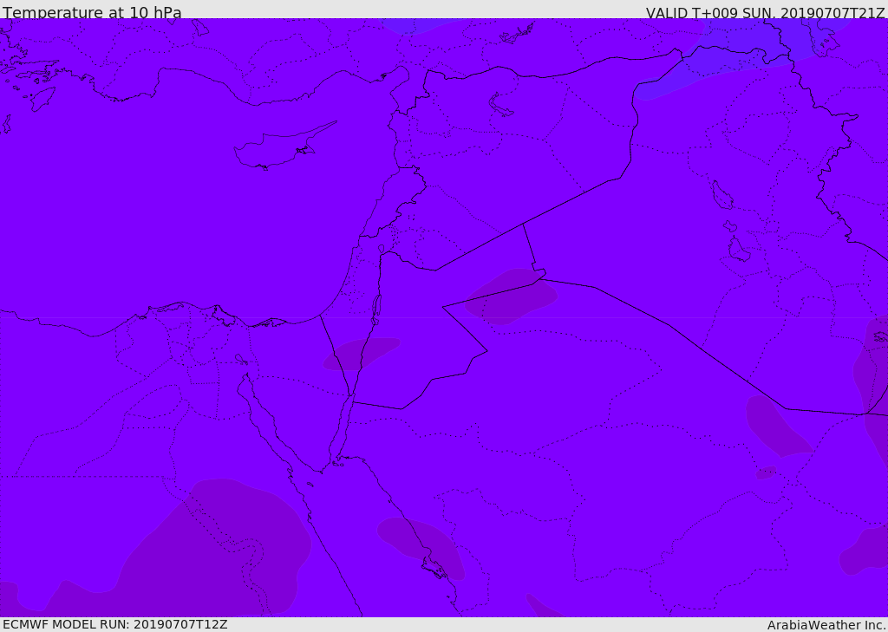Click the 'VALID T+009 SUN. 20190707T21Z' label
888x632 pixels.
[x=765, y=13]
